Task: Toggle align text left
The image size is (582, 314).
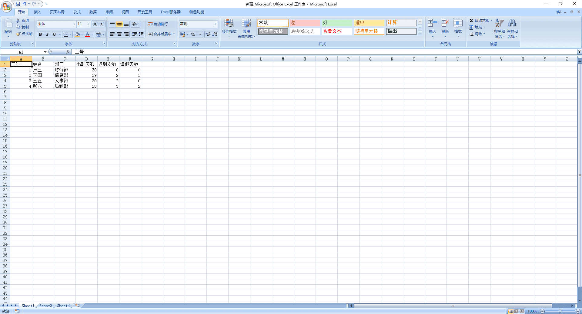Action: (x=112, y=34)
